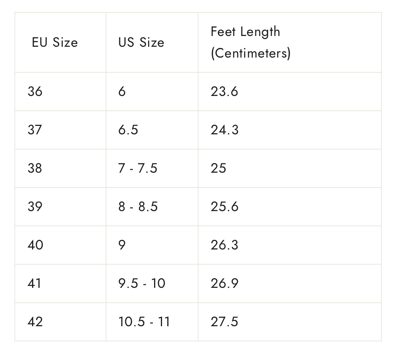Select the 27.5 feet length cell
Viewport: 393px width, 351px height.
[x=224, y=322]
